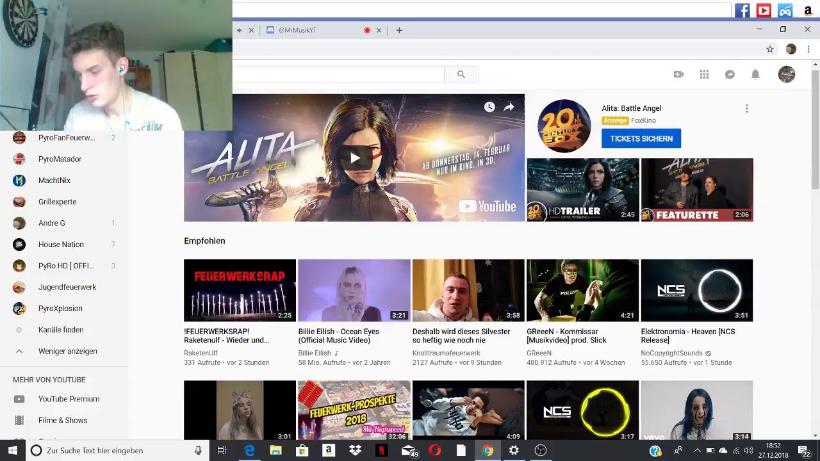The height and width of the screenshot is (461, 820).
Task: Open Filme & Shows in sidebar
Action: [x=64, y=421]
